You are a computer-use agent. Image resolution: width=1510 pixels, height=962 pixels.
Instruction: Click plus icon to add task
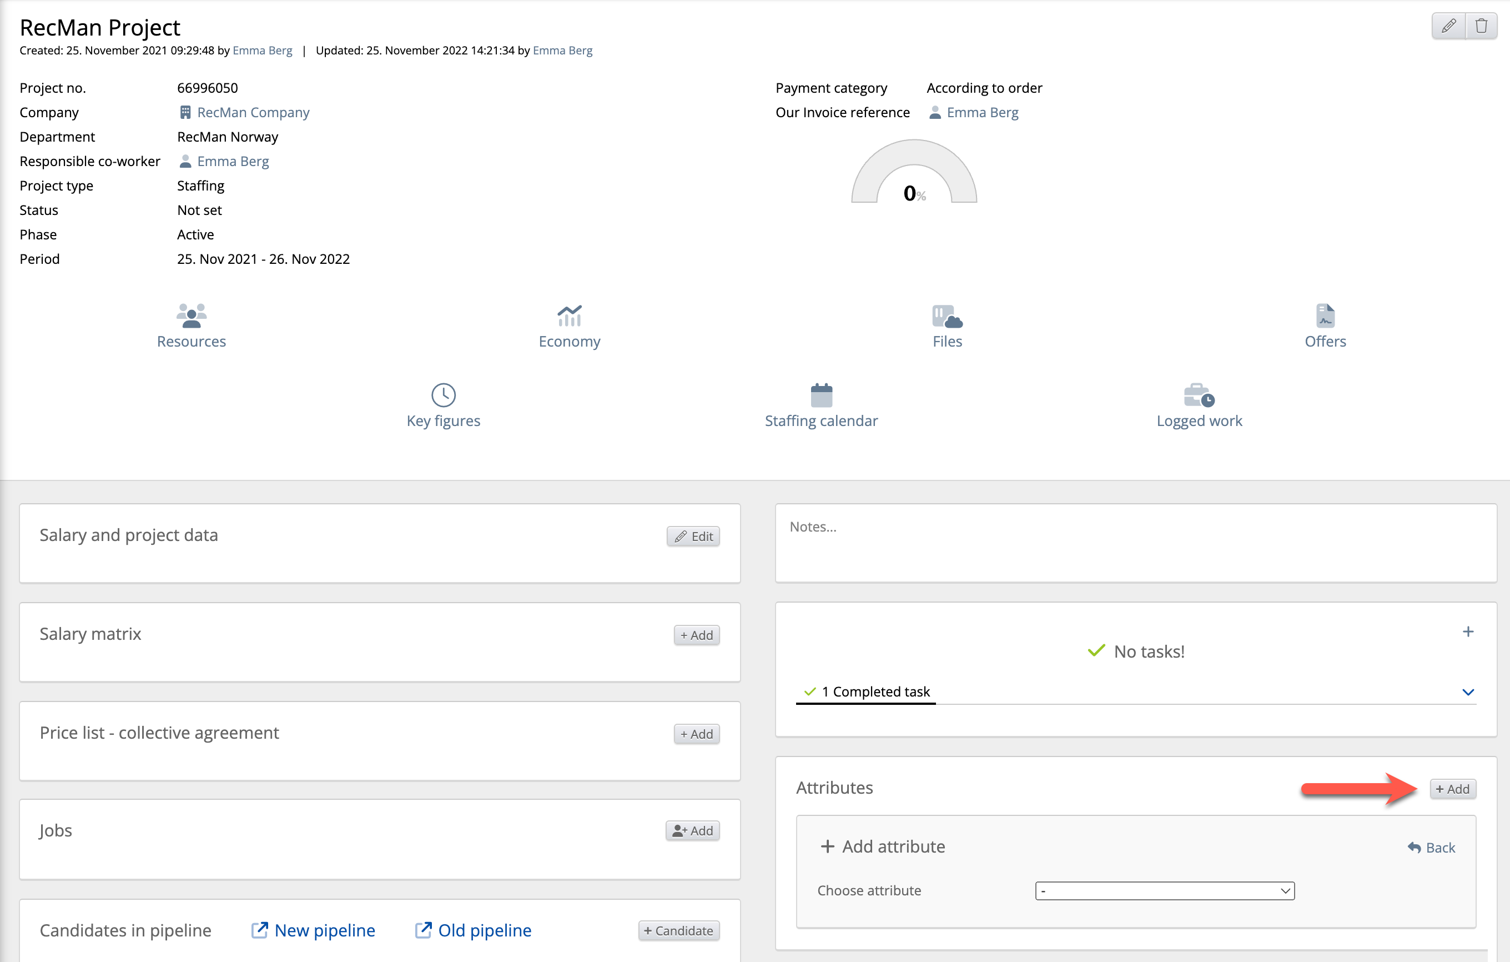(1468, 632)
